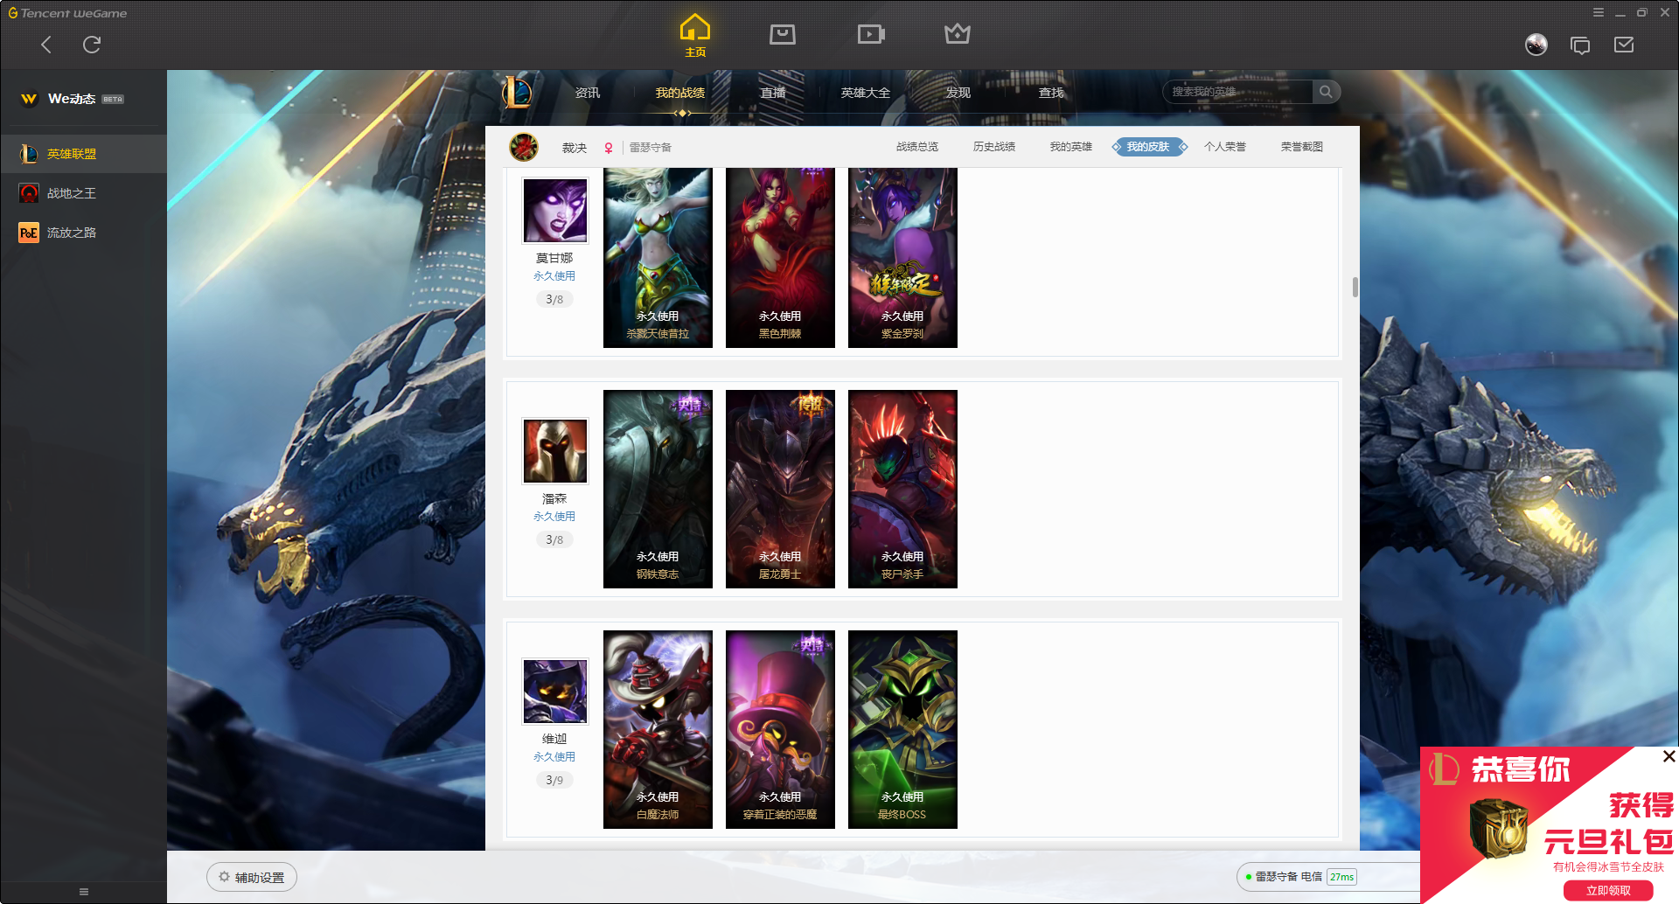
Task: Open the 穿着正装的恶魔 skin card
Action: tap(780, 729)
